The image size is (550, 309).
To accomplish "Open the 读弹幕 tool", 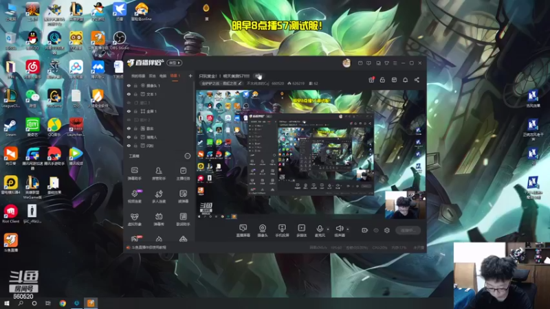I will click(183, 196).
